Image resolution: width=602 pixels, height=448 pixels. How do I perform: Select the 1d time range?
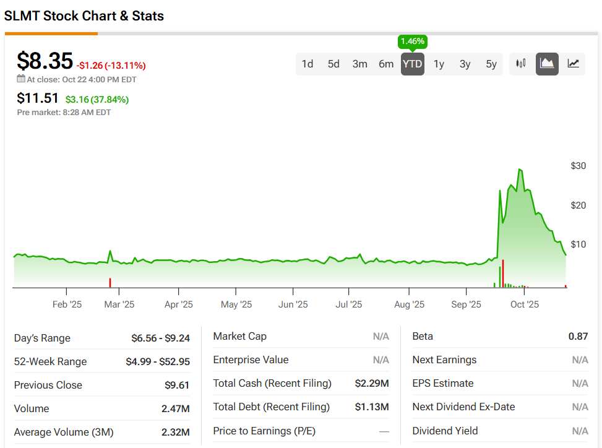coord(307,64)
